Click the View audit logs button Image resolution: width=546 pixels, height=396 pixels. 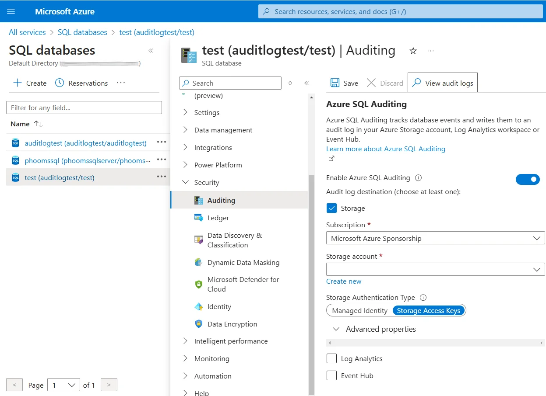[x=442, y=83]
